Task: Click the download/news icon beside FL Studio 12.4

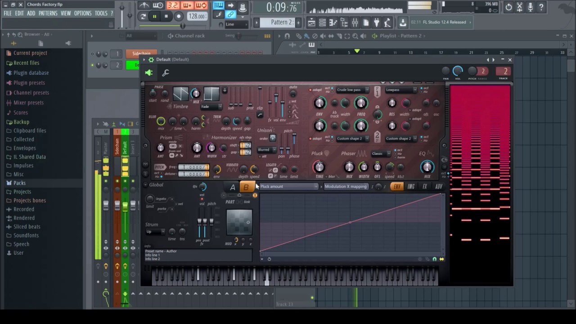Action: 403,22
